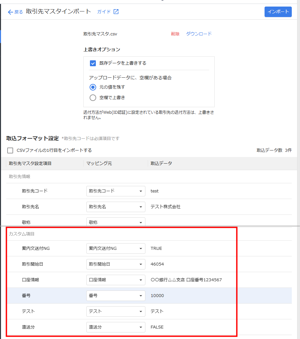The height and width of the screenshot is (339, 300).
Task: Click the 削除 link for the CSV file
Action: 175,34
